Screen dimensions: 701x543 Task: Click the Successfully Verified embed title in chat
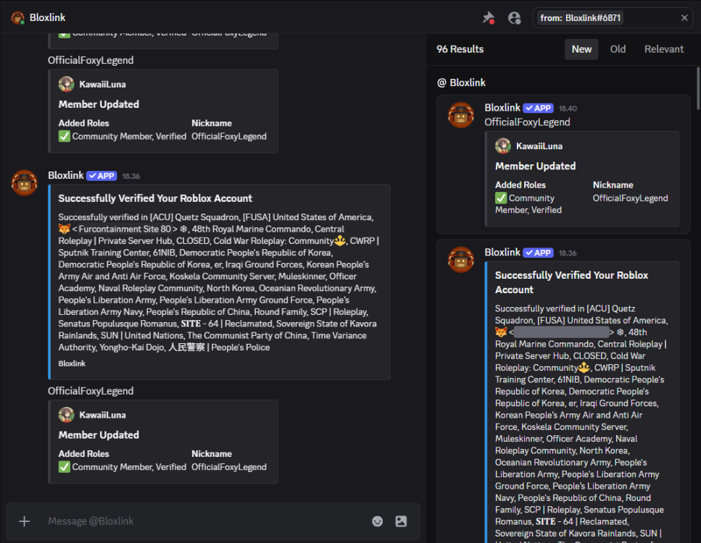[x=155, y=198]
